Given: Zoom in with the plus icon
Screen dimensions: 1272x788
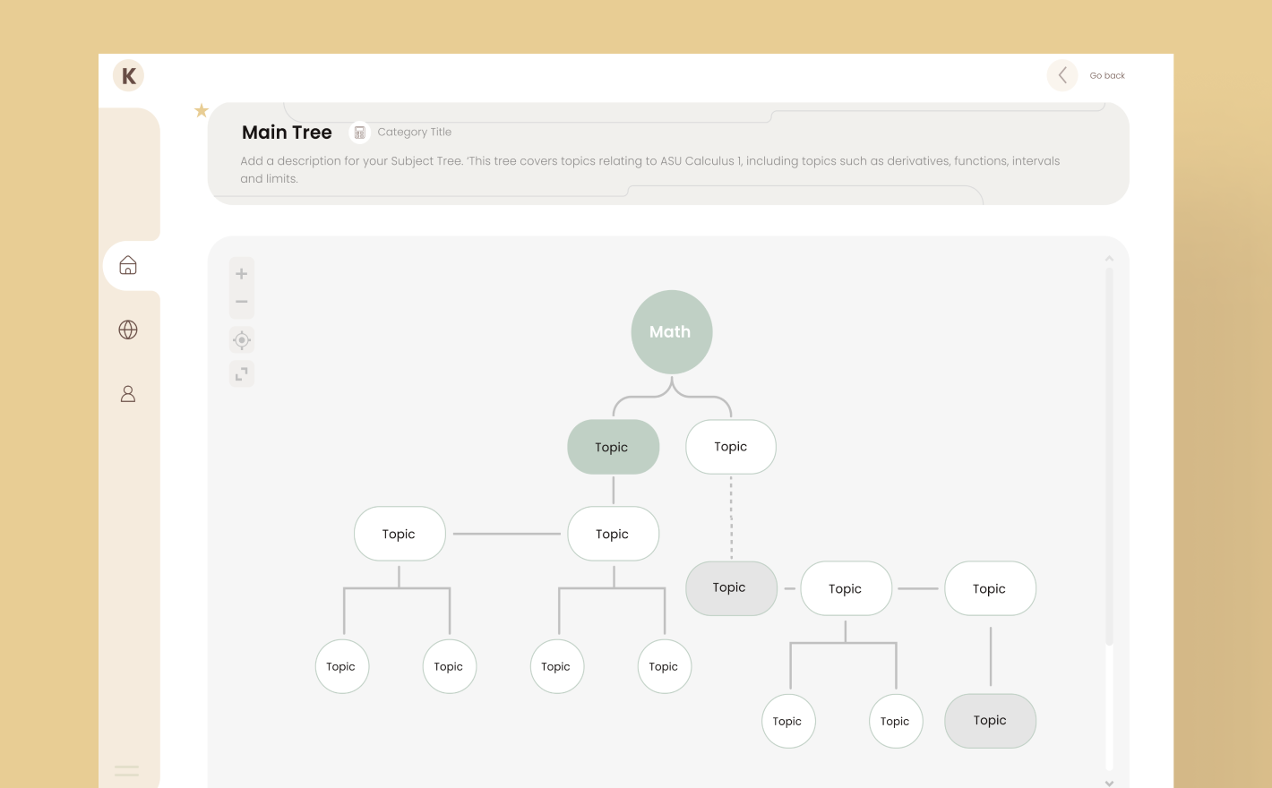Looking at the screenshot, I should 242,274.
